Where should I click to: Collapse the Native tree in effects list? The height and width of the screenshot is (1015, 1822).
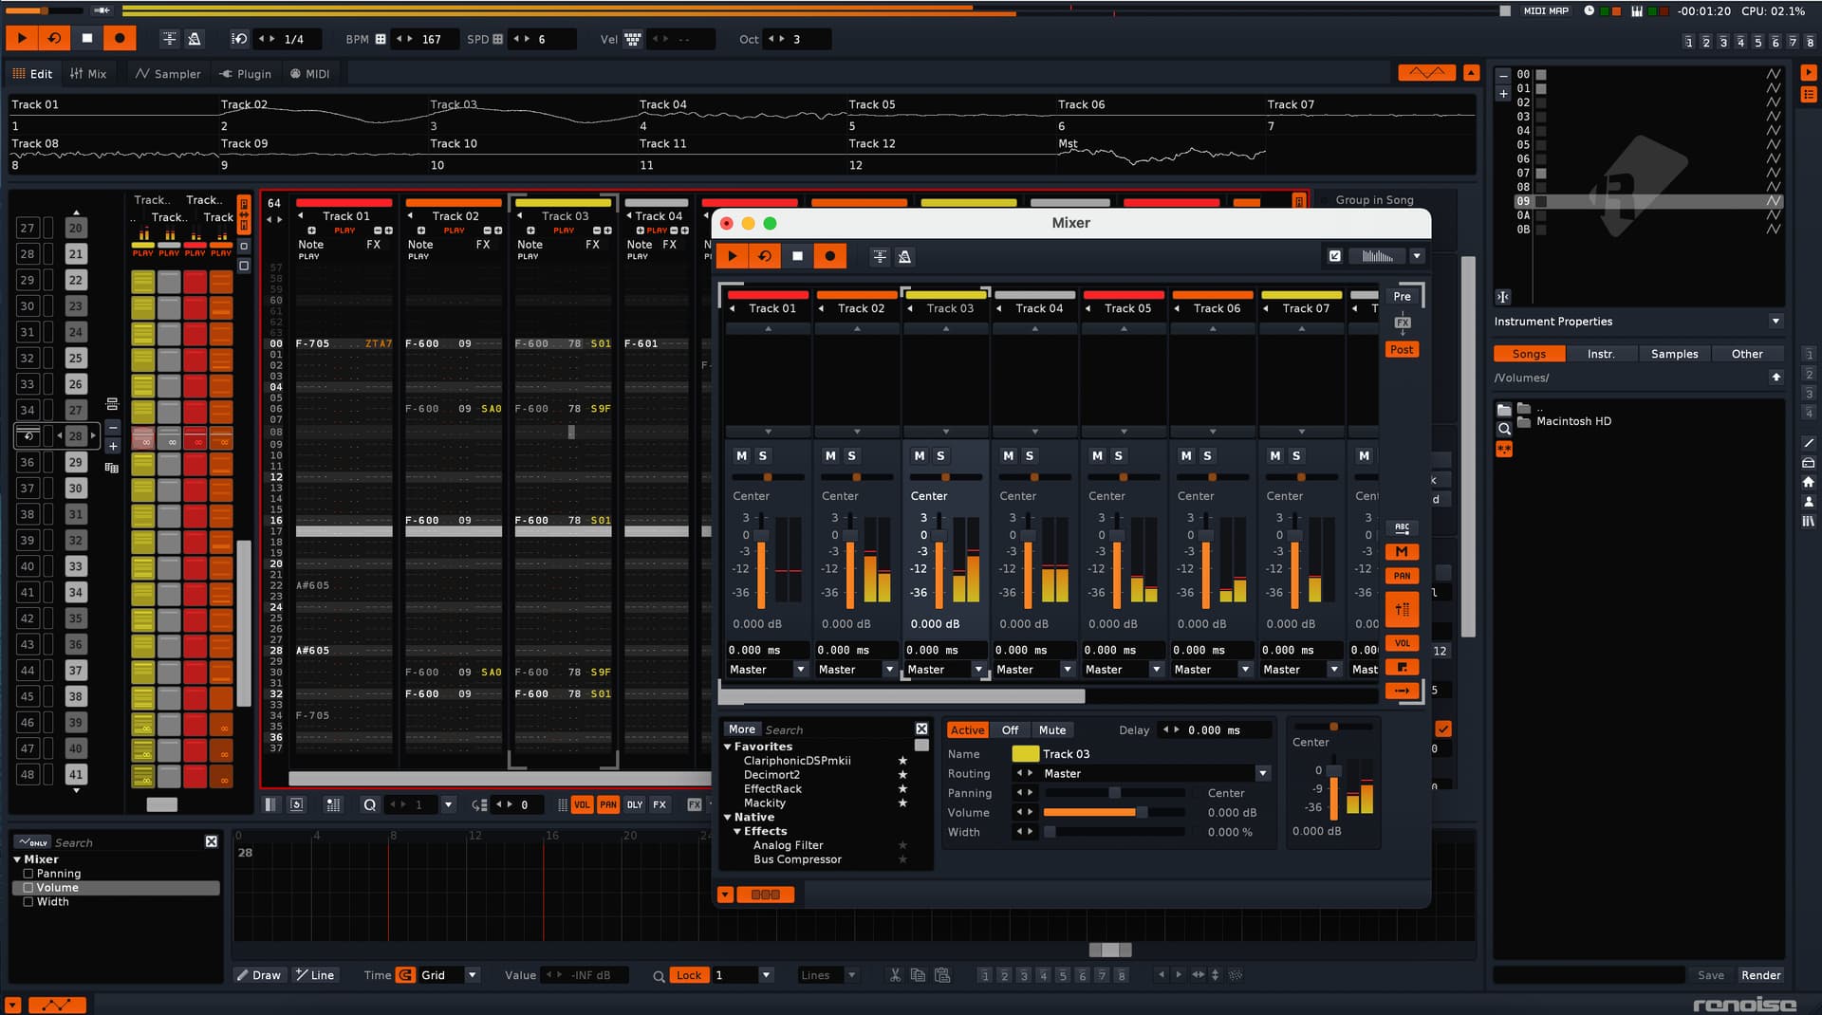click(728, 817)
